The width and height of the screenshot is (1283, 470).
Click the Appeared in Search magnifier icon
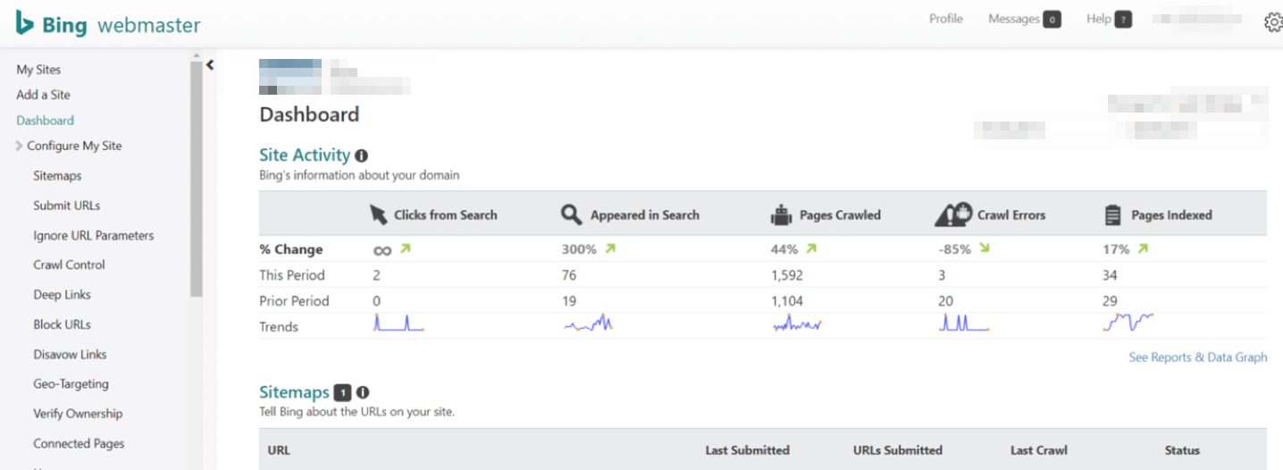(572, 214)
